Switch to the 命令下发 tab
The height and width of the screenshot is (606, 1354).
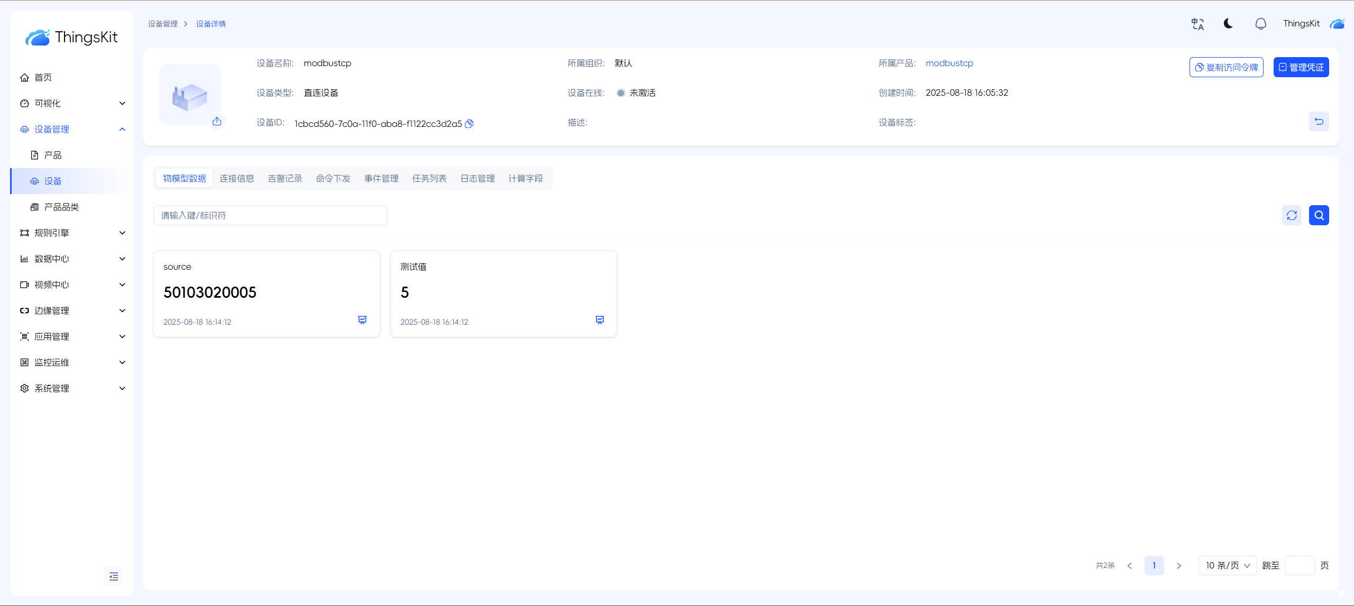click(x=333, y=178)
